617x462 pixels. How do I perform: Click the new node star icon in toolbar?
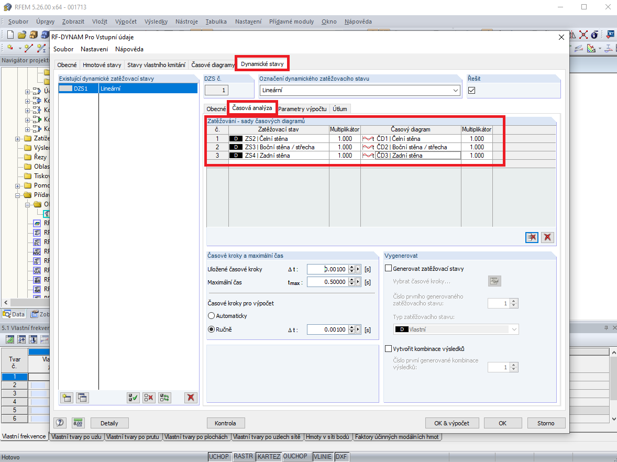coord(10,48)
